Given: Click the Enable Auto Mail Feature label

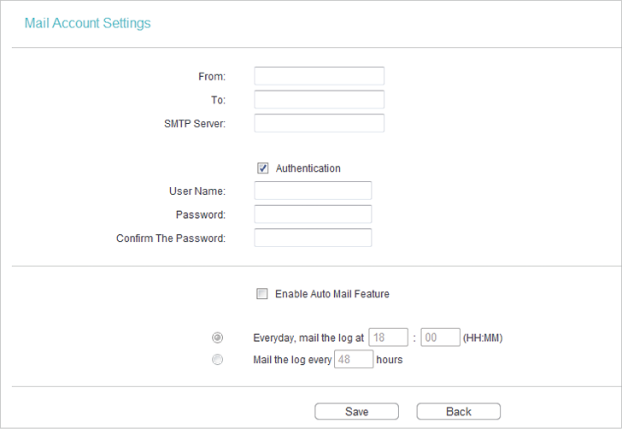Looking at the screenshot, I should [x=332, y=294].
